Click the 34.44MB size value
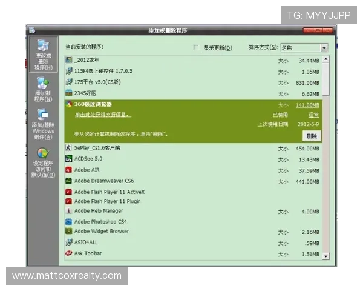The image size is (363, 291). (x=309, y=61)
